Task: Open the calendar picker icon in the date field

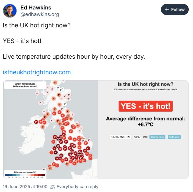Action: tap(129, 137)
